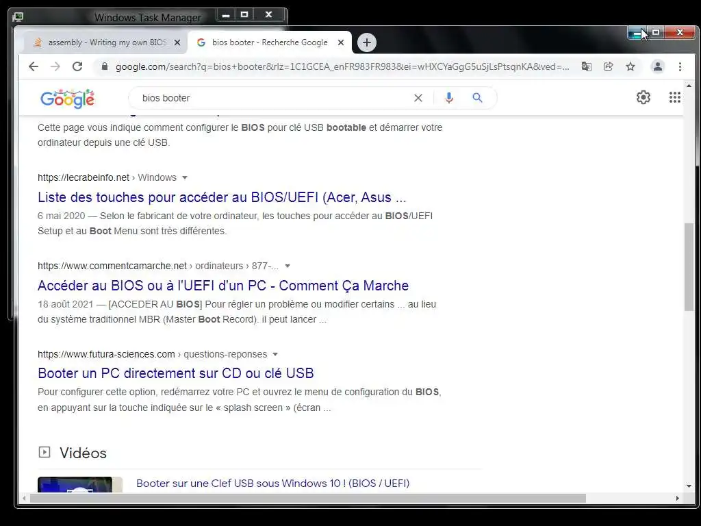Submit search with magnifier icon

click(477, 97)
